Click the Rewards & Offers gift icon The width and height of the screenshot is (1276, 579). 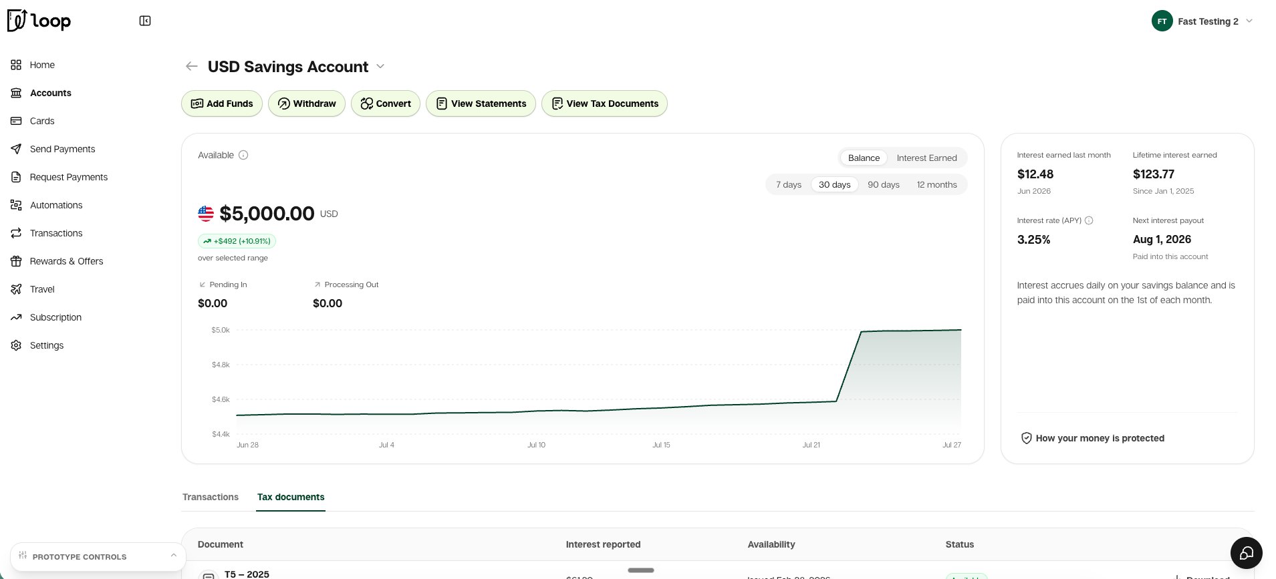point(16,261)
